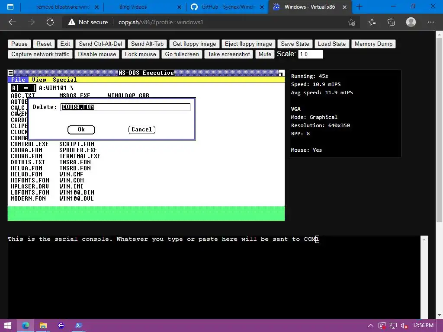The width and height of the screenshot is (443, 332).
Task: Click Send Alt-Tab
Action: [147, 44]
